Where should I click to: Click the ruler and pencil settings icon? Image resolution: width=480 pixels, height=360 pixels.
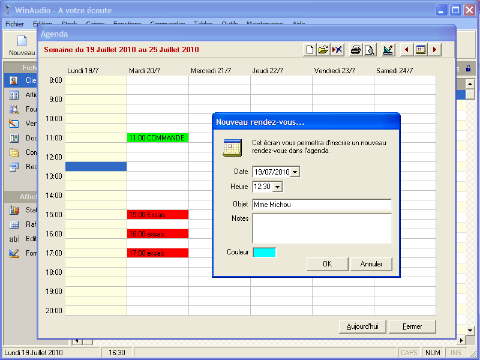pos(388,50)
